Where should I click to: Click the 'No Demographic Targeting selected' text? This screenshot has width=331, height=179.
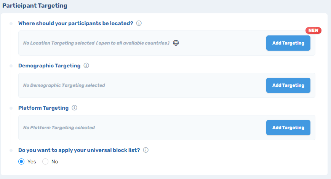click(x=64, y=85)
